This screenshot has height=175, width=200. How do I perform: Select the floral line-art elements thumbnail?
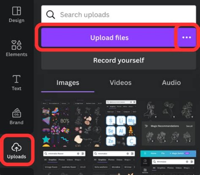click(x=89, y=123)
